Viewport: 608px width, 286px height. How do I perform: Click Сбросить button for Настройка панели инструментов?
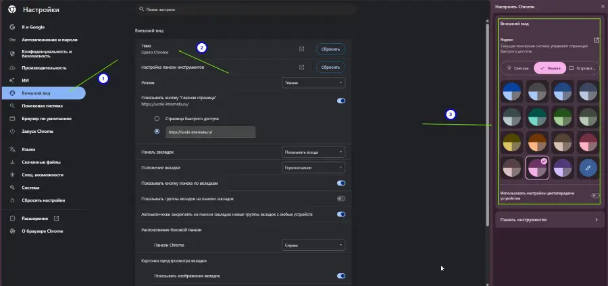coord(331,67)
